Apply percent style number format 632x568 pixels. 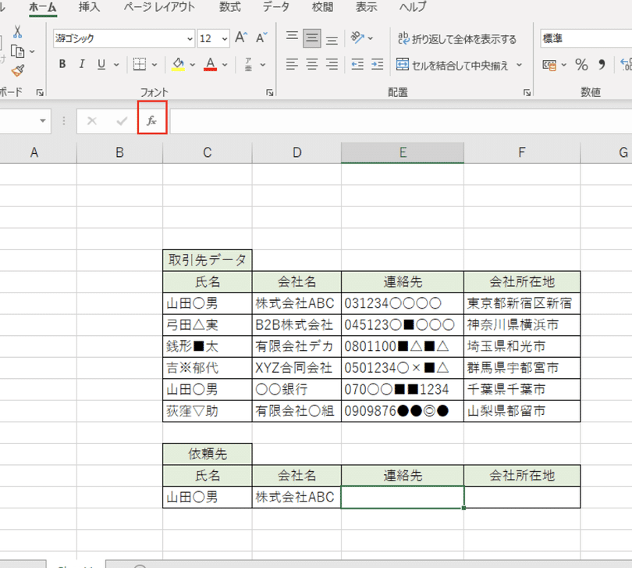click(x=581, y=64)
